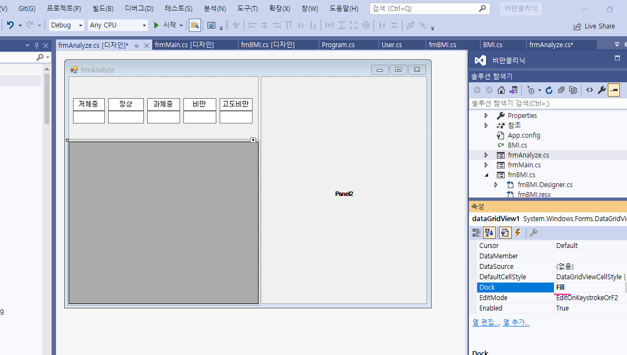Expand the frmMain.cs node
The width and height of the screenshot is (627, 355).
pos(486,165)
